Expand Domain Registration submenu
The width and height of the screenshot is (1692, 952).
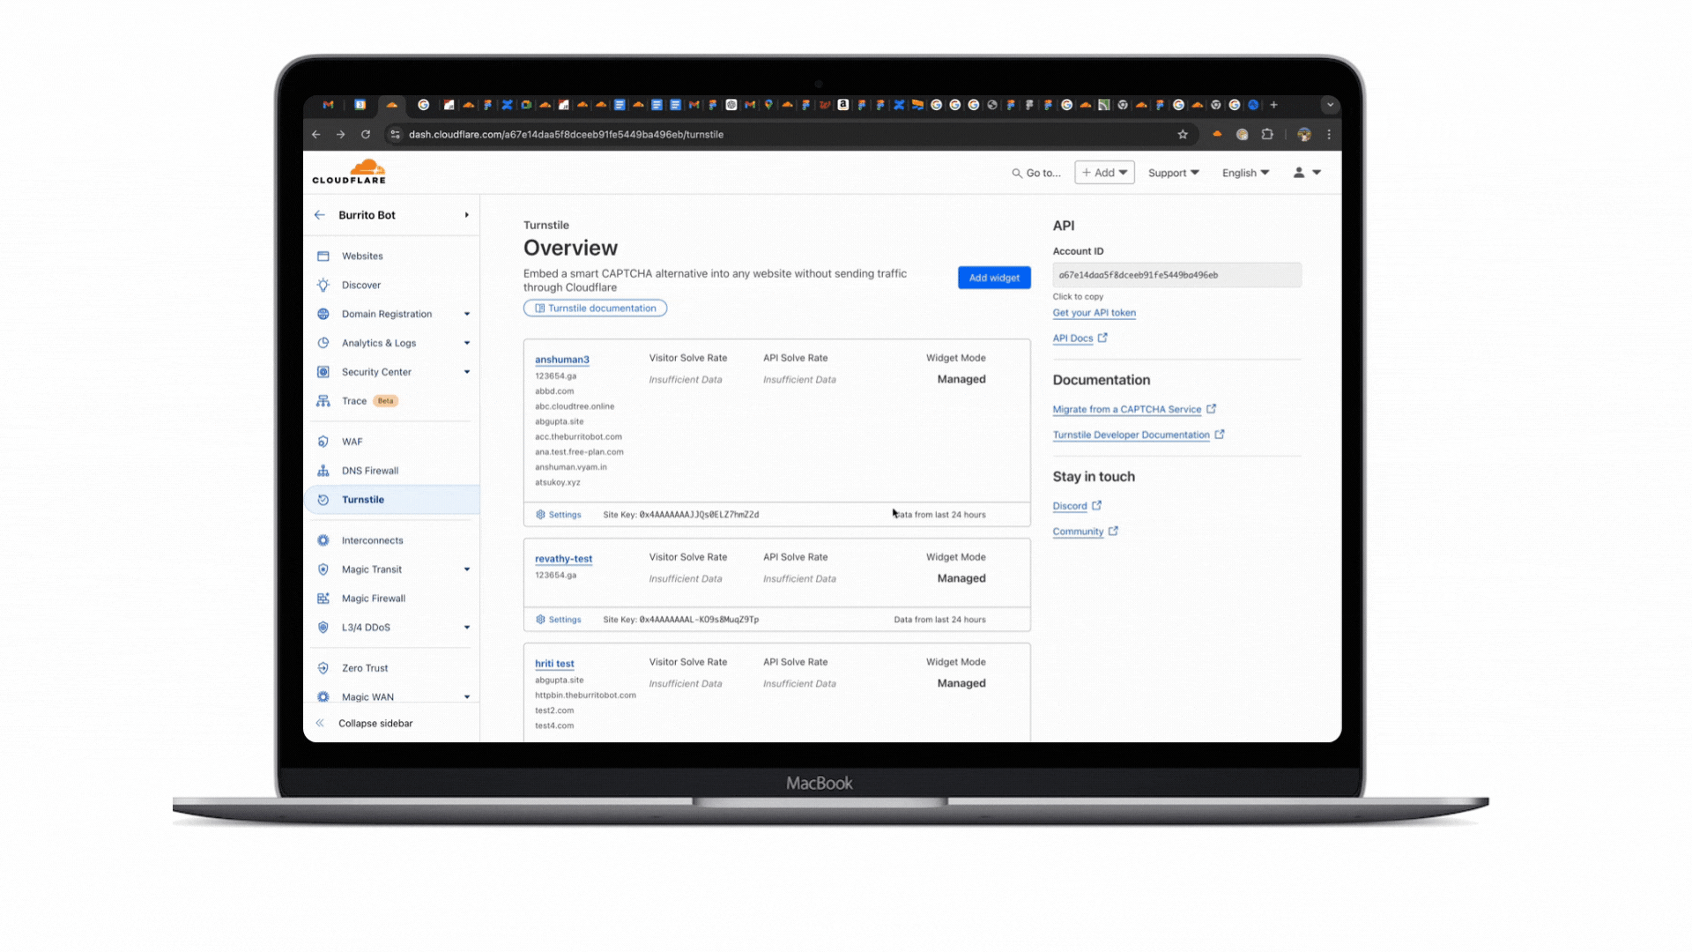[466, 314]
